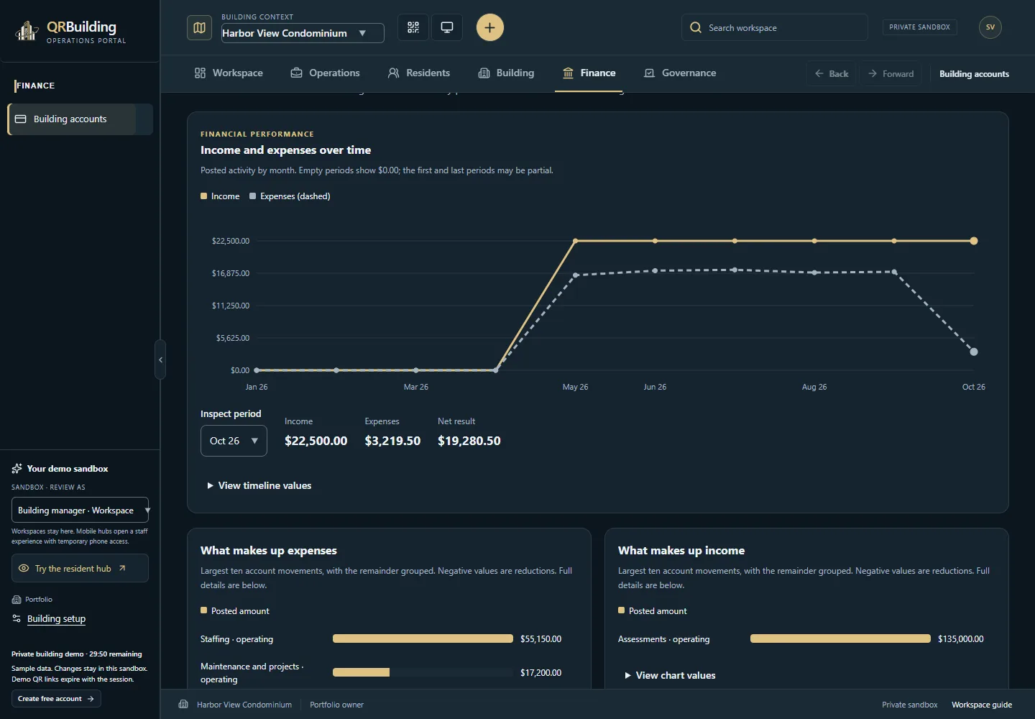This screenshot has width=1035, height=719.
Task: Click the eye icon in Try the resident hub
Action: click(x=24, y=568)
